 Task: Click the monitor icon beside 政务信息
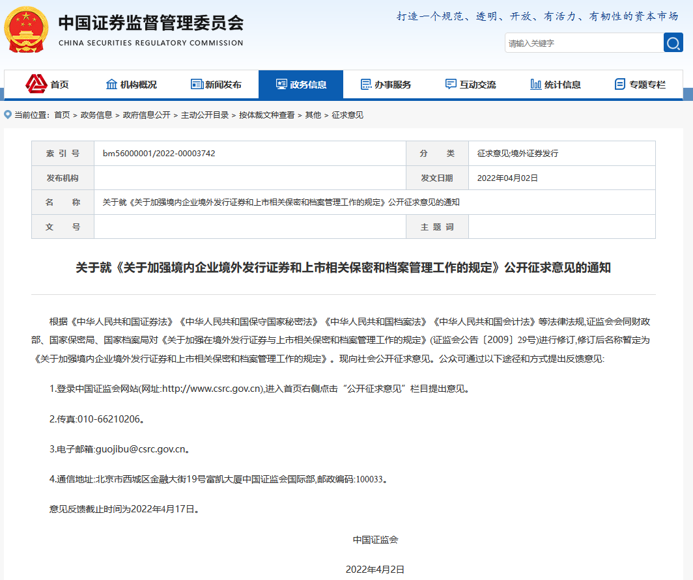[x=281, y=84]
